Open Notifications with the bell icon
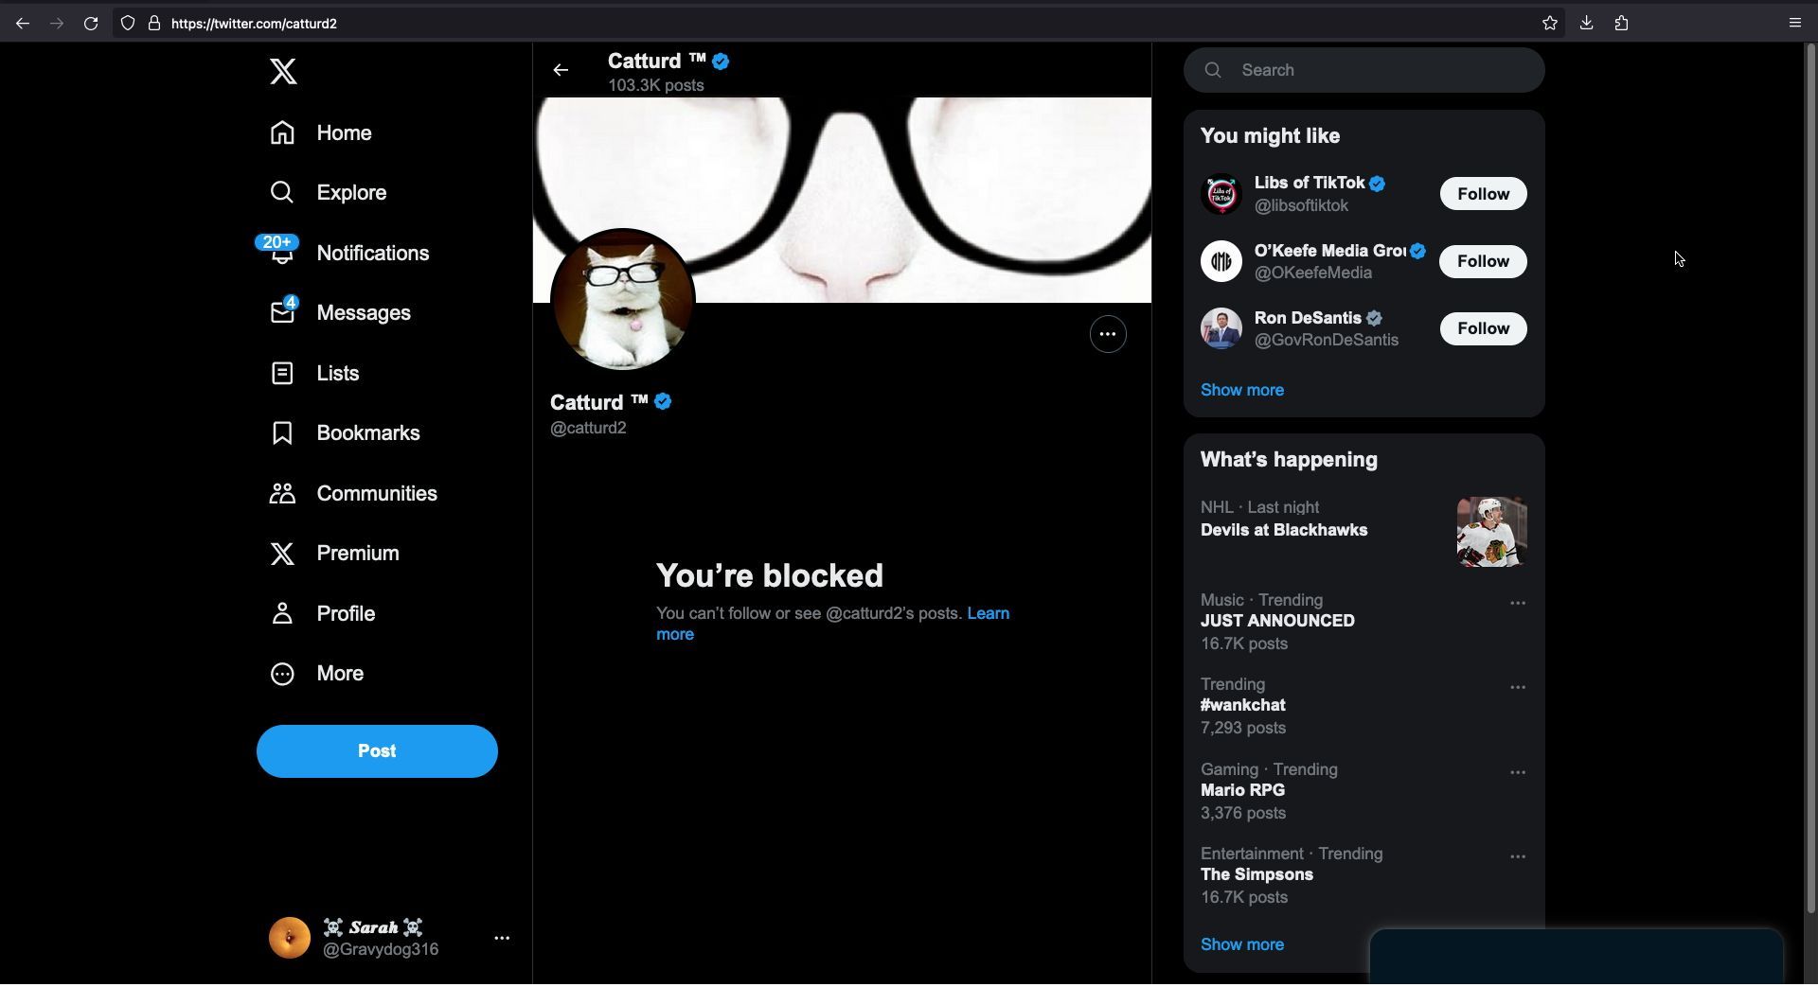Image resolution: width=1818 pixels, height=987 pixels. coord(282,254)
